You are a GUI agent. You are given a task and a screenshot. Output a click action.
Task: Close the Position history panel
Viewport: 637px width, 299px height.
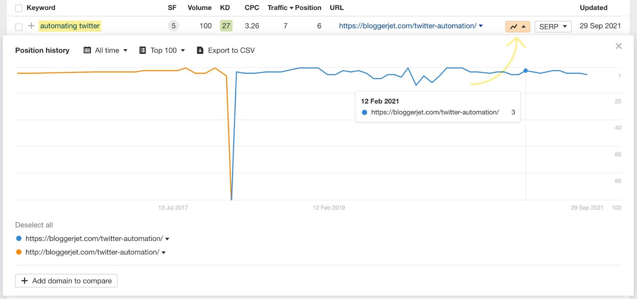click(618, 46)
